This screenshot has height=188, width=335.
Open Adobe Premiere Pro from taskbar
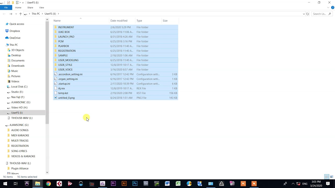113,184
